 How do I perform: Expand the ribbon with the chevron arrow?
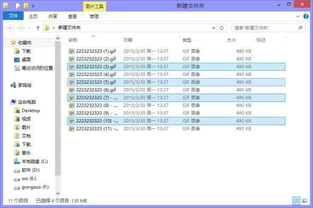click(x=298, y=16)
